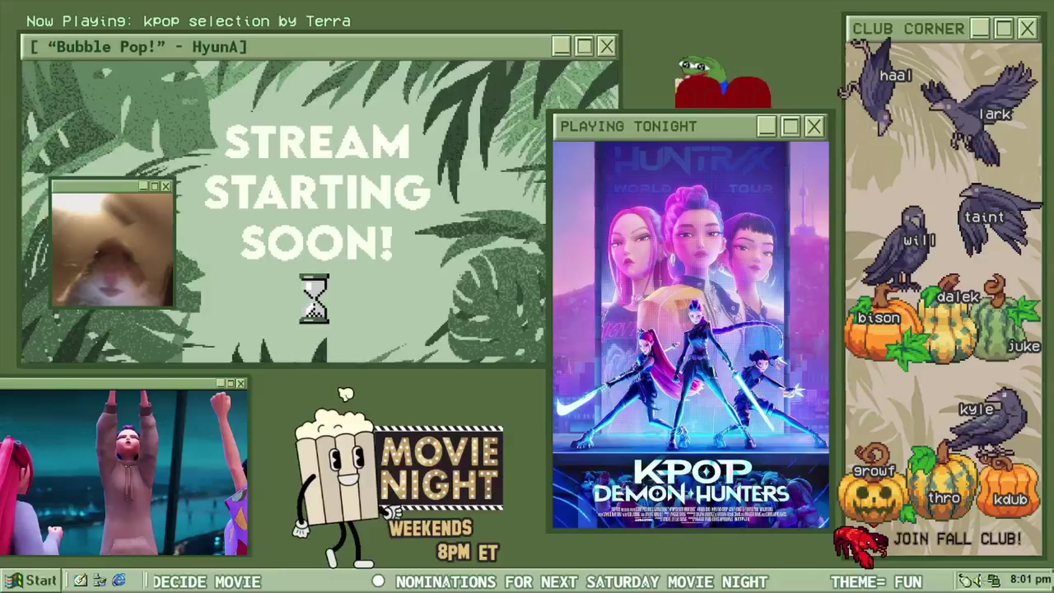Click the hamster webcam video
The width and height of the screenshot is (1054, 593).
click(113, 249)
